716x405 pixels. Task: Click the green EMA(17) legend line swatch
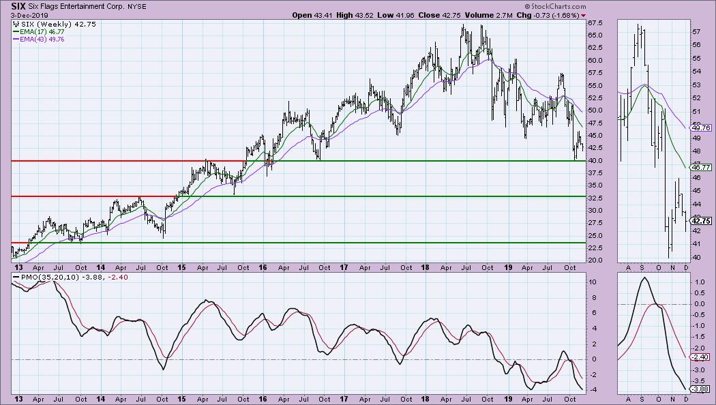pyautogui.click(x=16, y=32)
